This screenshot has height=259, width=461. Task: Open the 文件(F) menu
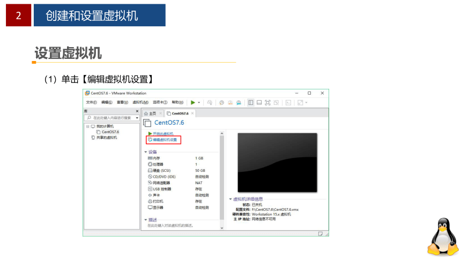point(92,103)
